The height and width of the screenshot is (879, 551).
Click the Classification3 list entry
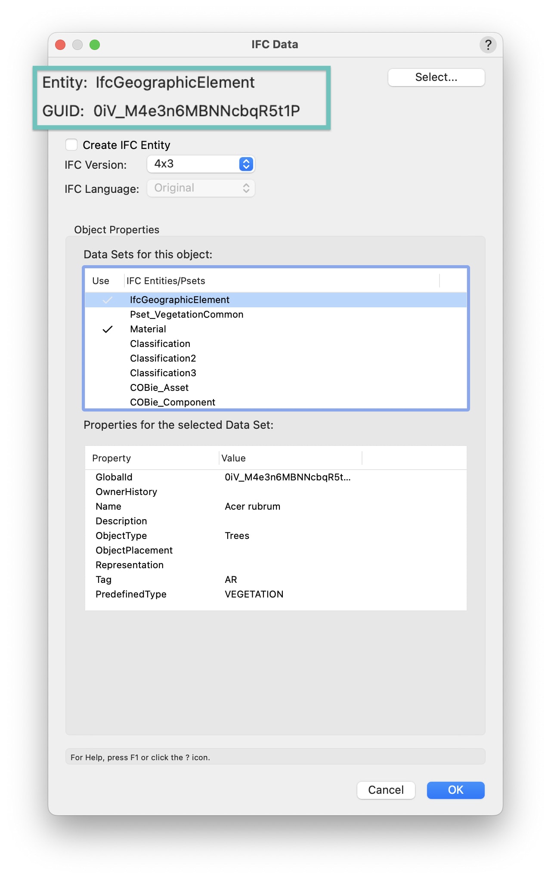pos(163,373)
